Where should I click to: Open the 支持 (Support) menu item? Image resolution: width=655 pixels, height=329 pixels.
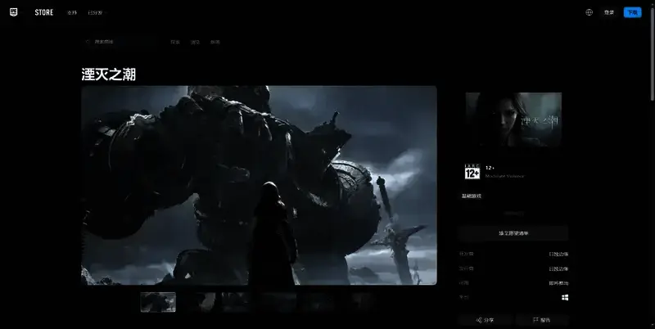[x=72, y=13]
